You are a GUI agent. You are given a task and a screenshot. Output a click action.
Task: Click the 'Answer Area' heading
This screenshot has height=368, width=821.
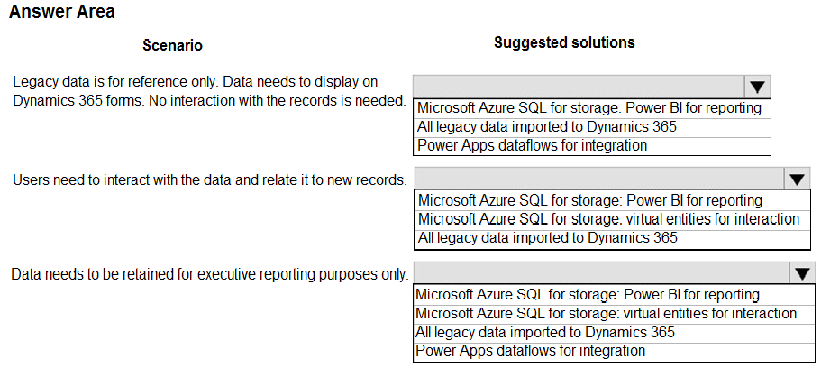pos(62,12)
